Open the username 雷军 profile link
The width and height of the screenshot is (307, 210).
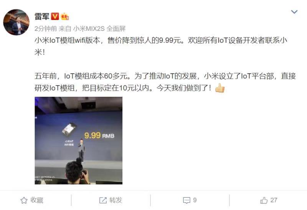point(42,16)
